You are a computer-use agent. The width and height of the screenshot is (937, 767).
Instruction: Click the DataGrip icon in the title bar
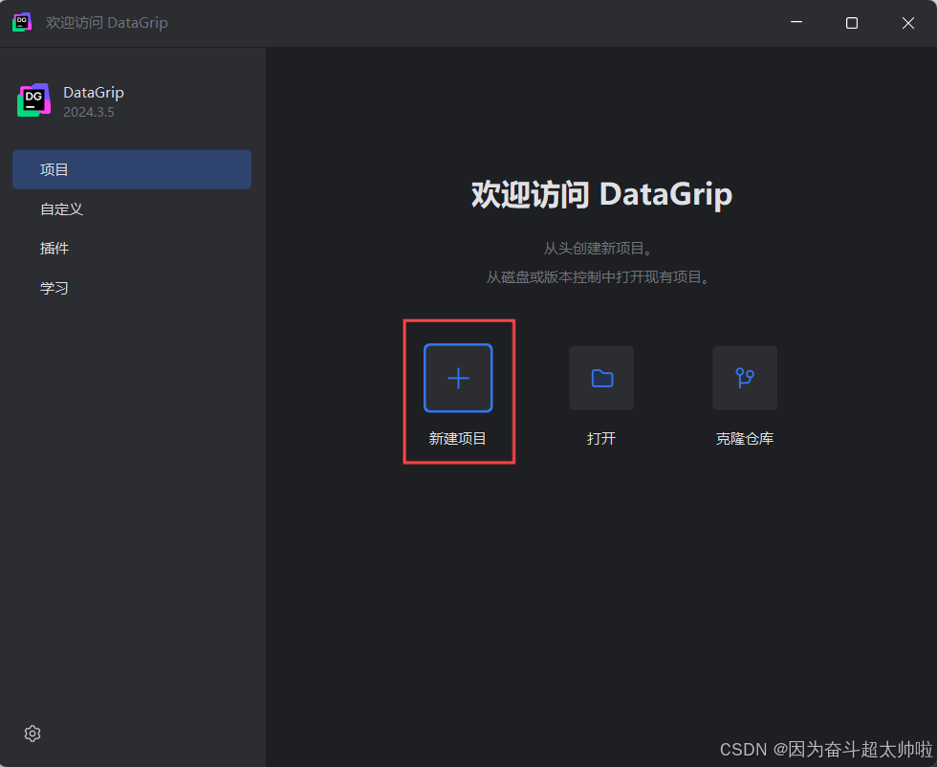pos(22,22)
